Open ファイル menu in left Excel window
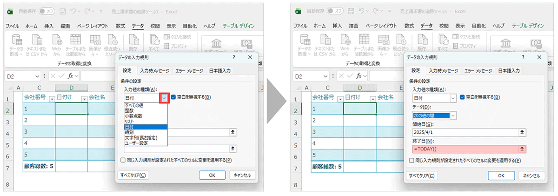Viewport: 558px width, 196px height. (x=12, y=26)
